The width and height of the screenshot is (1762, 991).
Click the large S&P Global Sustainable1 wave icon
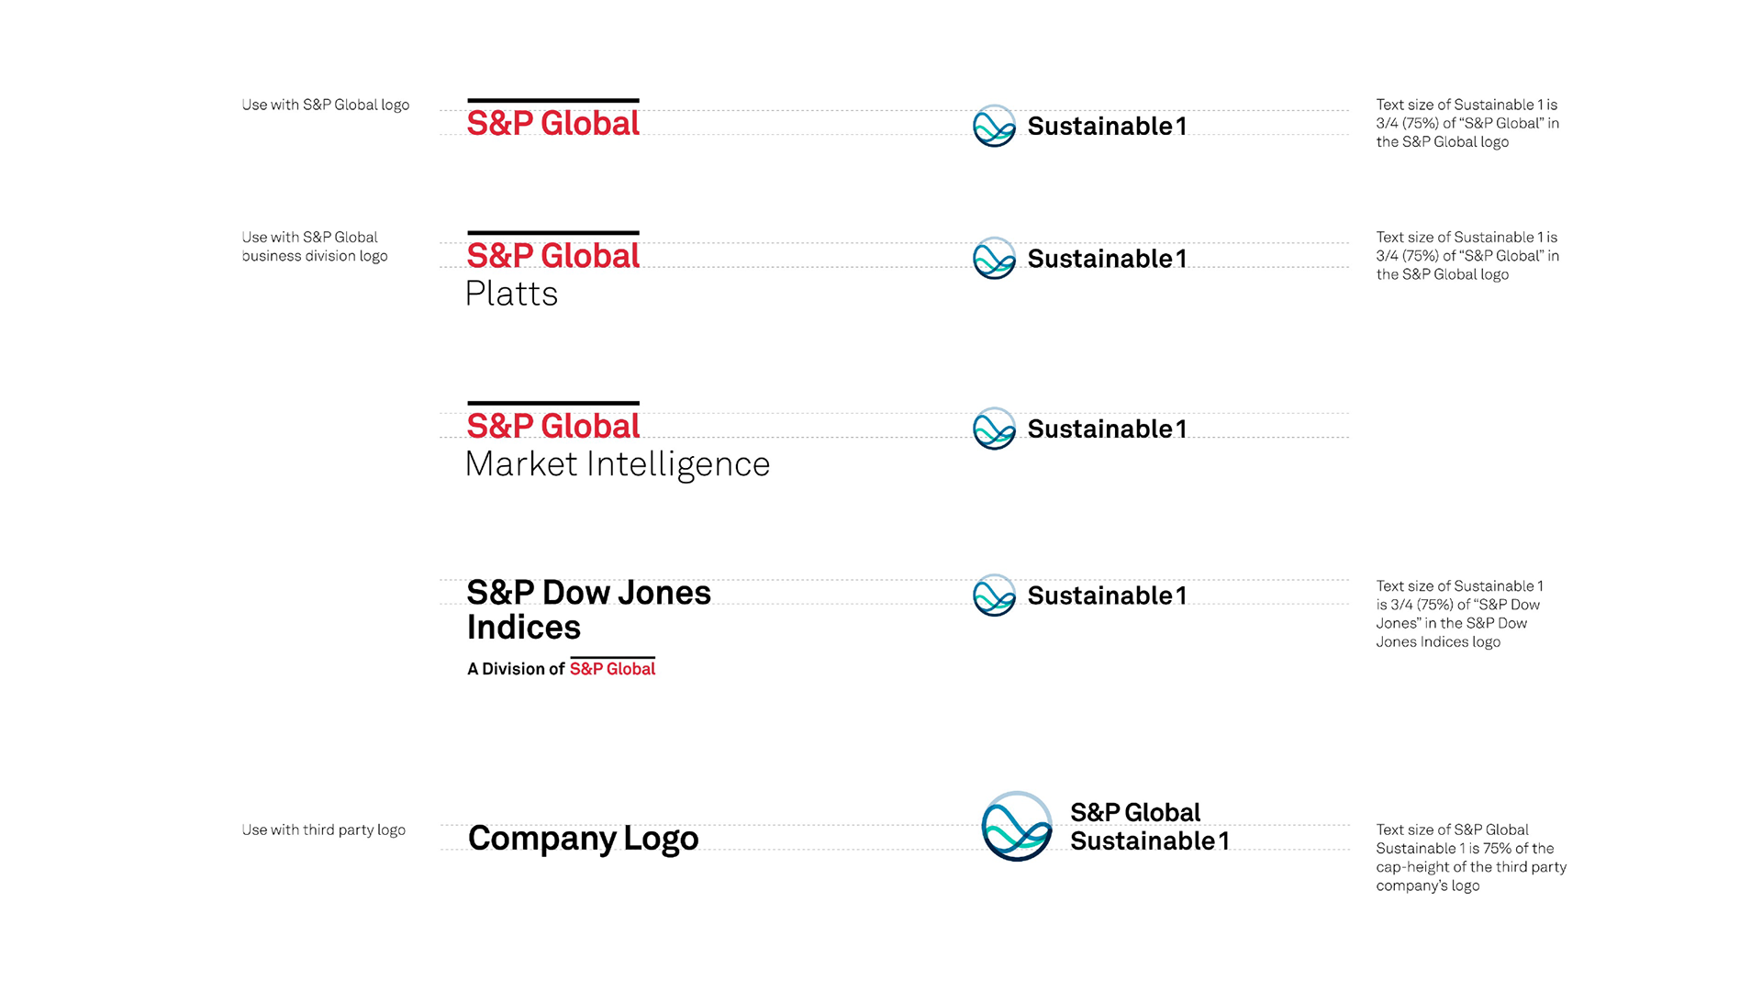[x=1017, y=826]
